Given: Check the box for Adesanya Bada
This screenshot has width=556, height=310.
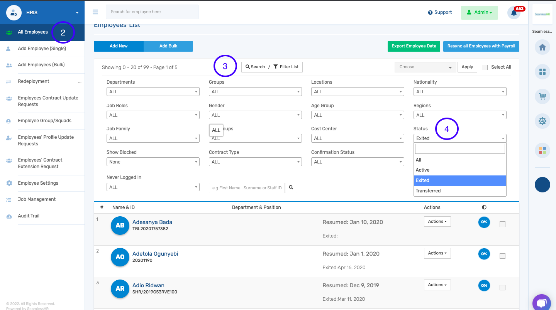Looking at the screenshot, I should tap(502, 224).
